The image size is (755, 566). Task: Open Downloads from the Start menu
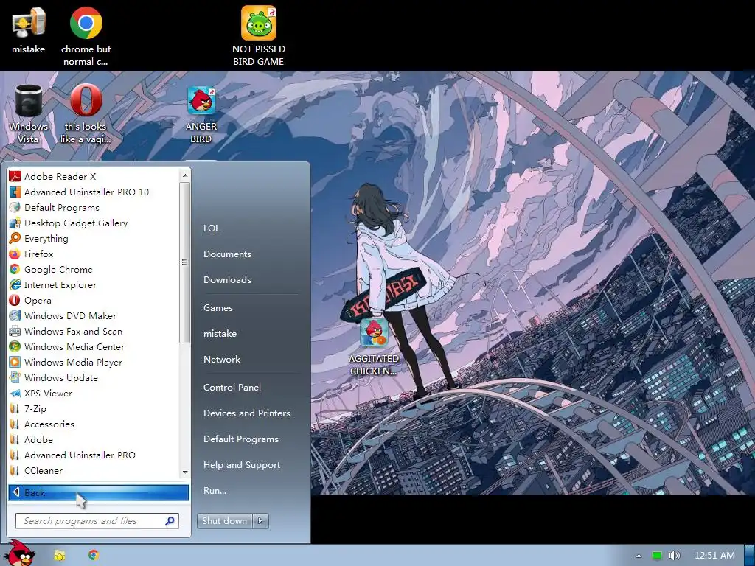pos(227,279)
